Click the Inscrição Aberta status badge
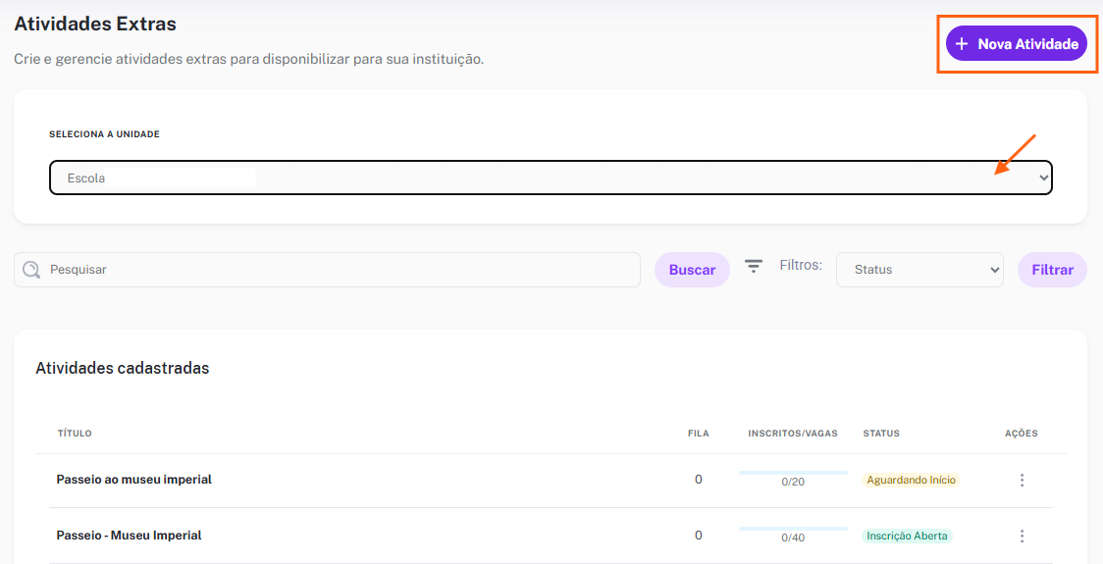This screenshot has height=564, width=1103. pyautogui.click(x=907, y=536)
